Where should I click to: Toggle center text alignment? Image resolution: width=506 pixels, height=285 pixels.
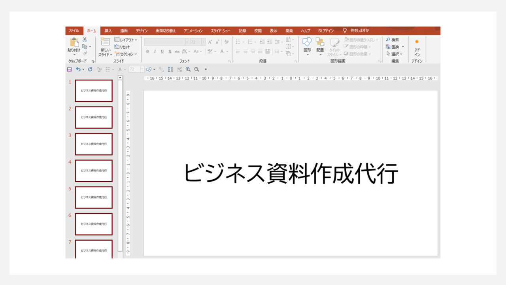pos(245,51)
